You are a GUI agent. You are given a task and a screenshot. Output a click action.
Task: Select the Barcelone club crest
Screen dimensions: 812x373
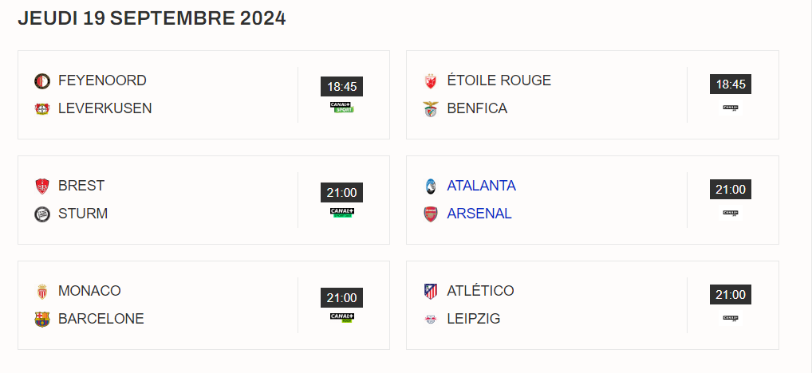(x=42, y=319)
